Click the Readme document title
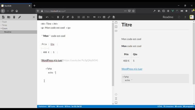 (x=168, y=17)
